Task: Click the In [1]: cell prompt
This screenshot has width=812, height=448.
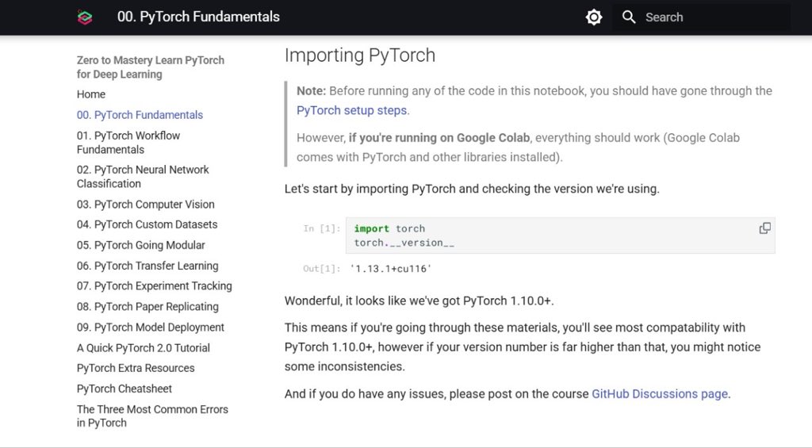Action: (x=322, y=228)
